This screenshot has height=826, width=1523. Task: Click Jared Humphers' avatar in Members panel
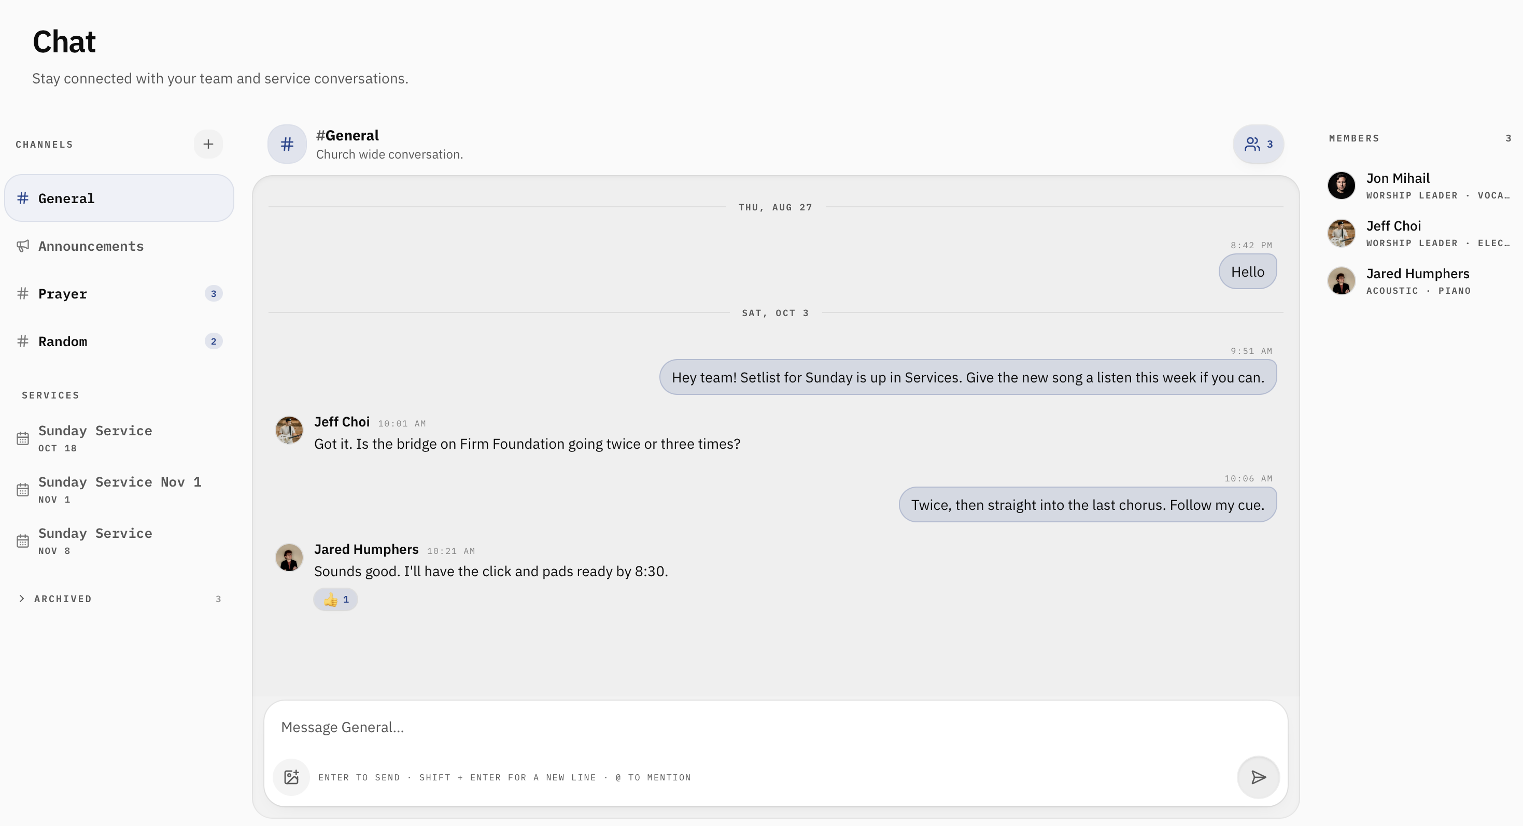pyautogui.click(x=1342, y=281)
